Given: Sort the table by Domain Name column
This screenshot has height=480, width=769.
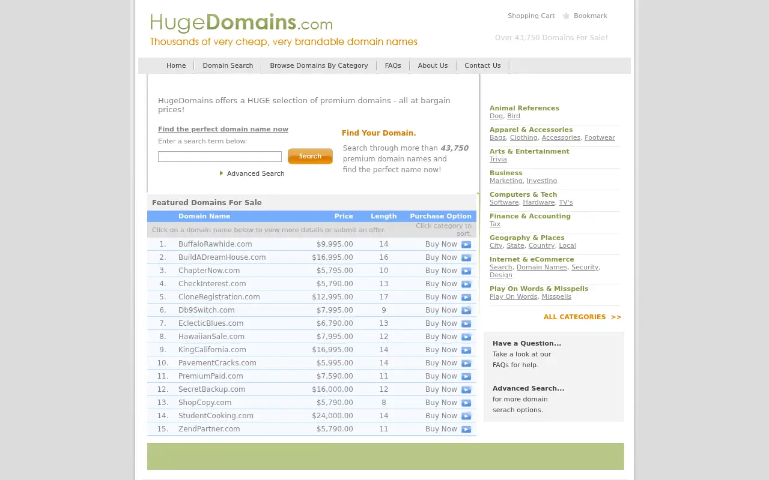Looking at the screenshot, I should point(204,216).
